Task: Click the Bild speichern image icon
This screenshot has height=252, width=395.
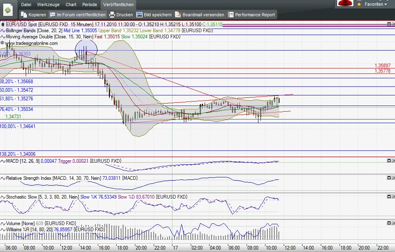Action: [140, 14]
